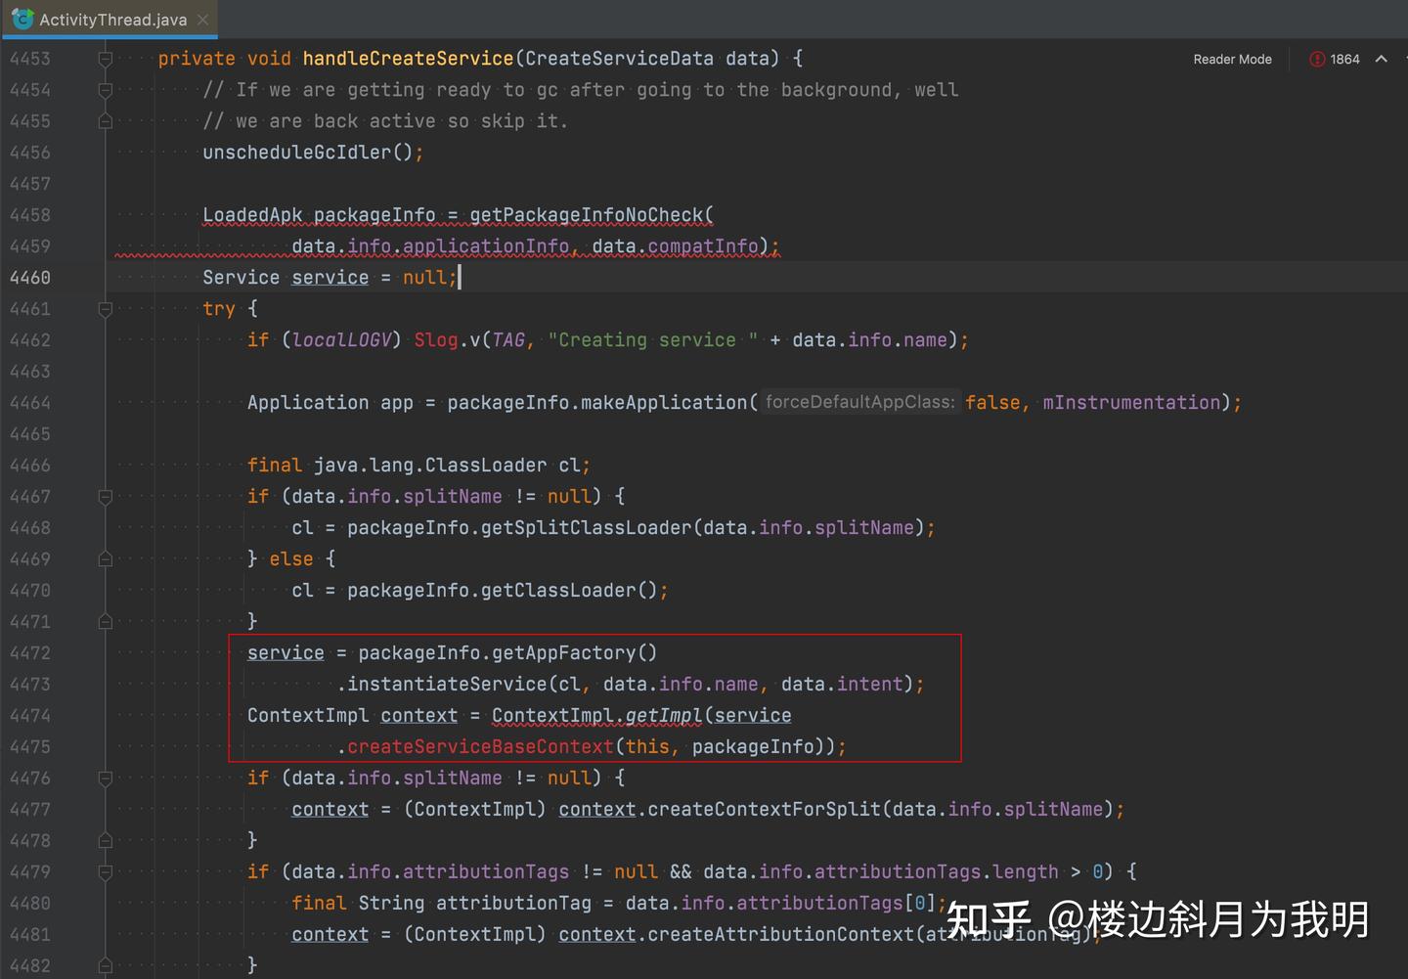Click handleCreateService method name
This screenshot has height=979, width=1408.
(408, 59)
